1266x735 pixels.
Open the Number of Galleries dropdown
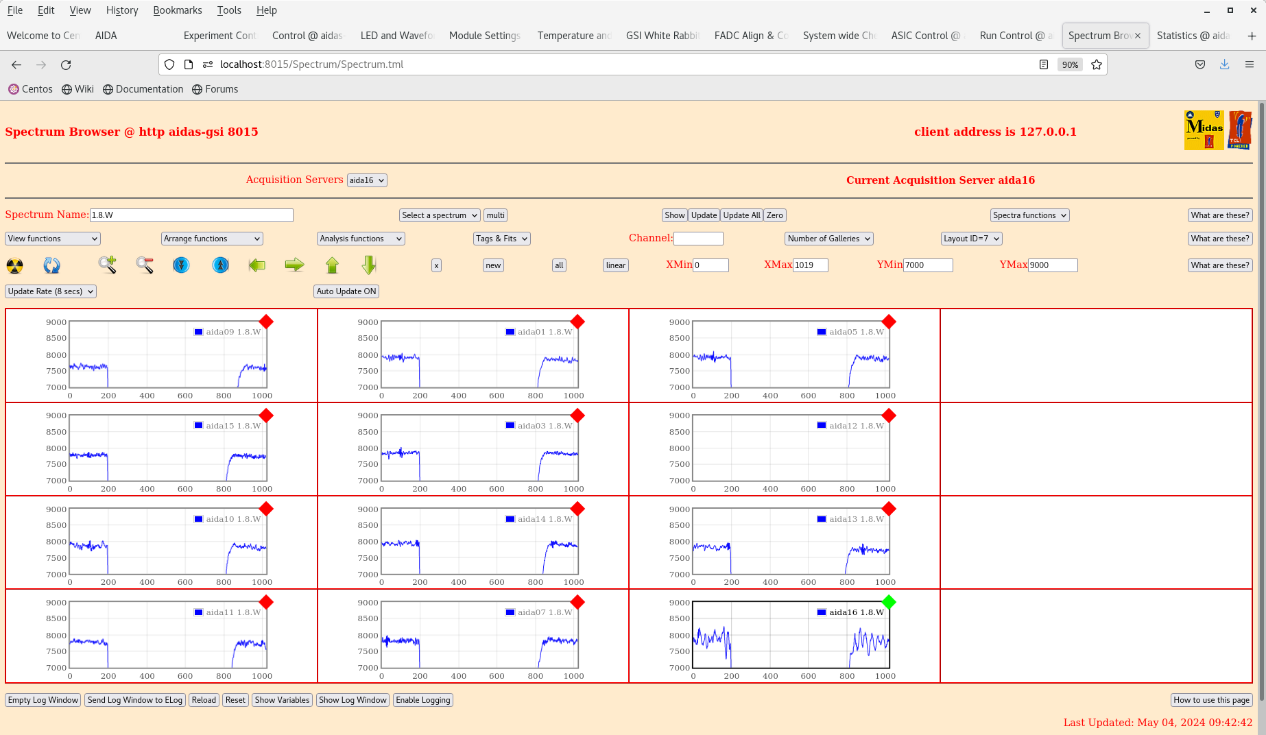pos(828,239)
